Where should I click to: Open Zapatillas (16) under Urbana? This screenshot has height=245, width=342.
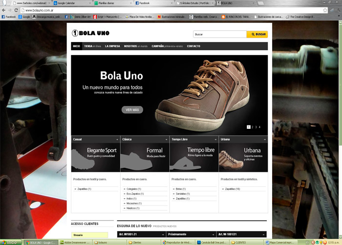tap(233, 189)
